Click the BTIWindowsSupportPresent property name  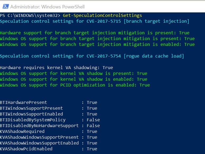pos(31,108)
